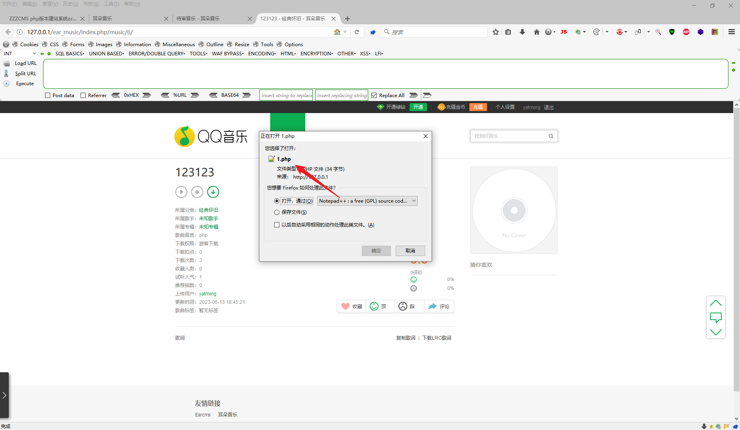The width and height of the screenshot is (740, 430).
Task: Expand the ENCRYPTION menu
Action: [x=317, y=54]
